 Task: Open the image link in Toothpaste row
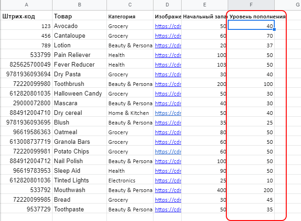click(168, 210)
